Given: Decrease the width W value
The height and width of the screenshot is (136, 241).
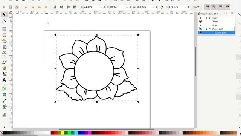Looking at the screenshot, I should coord(153,7).
